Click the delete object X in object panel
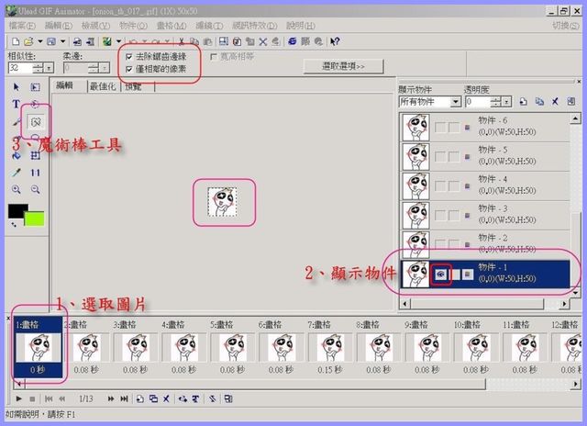Viewport: 587px width, 426px height. pos(555,102)
